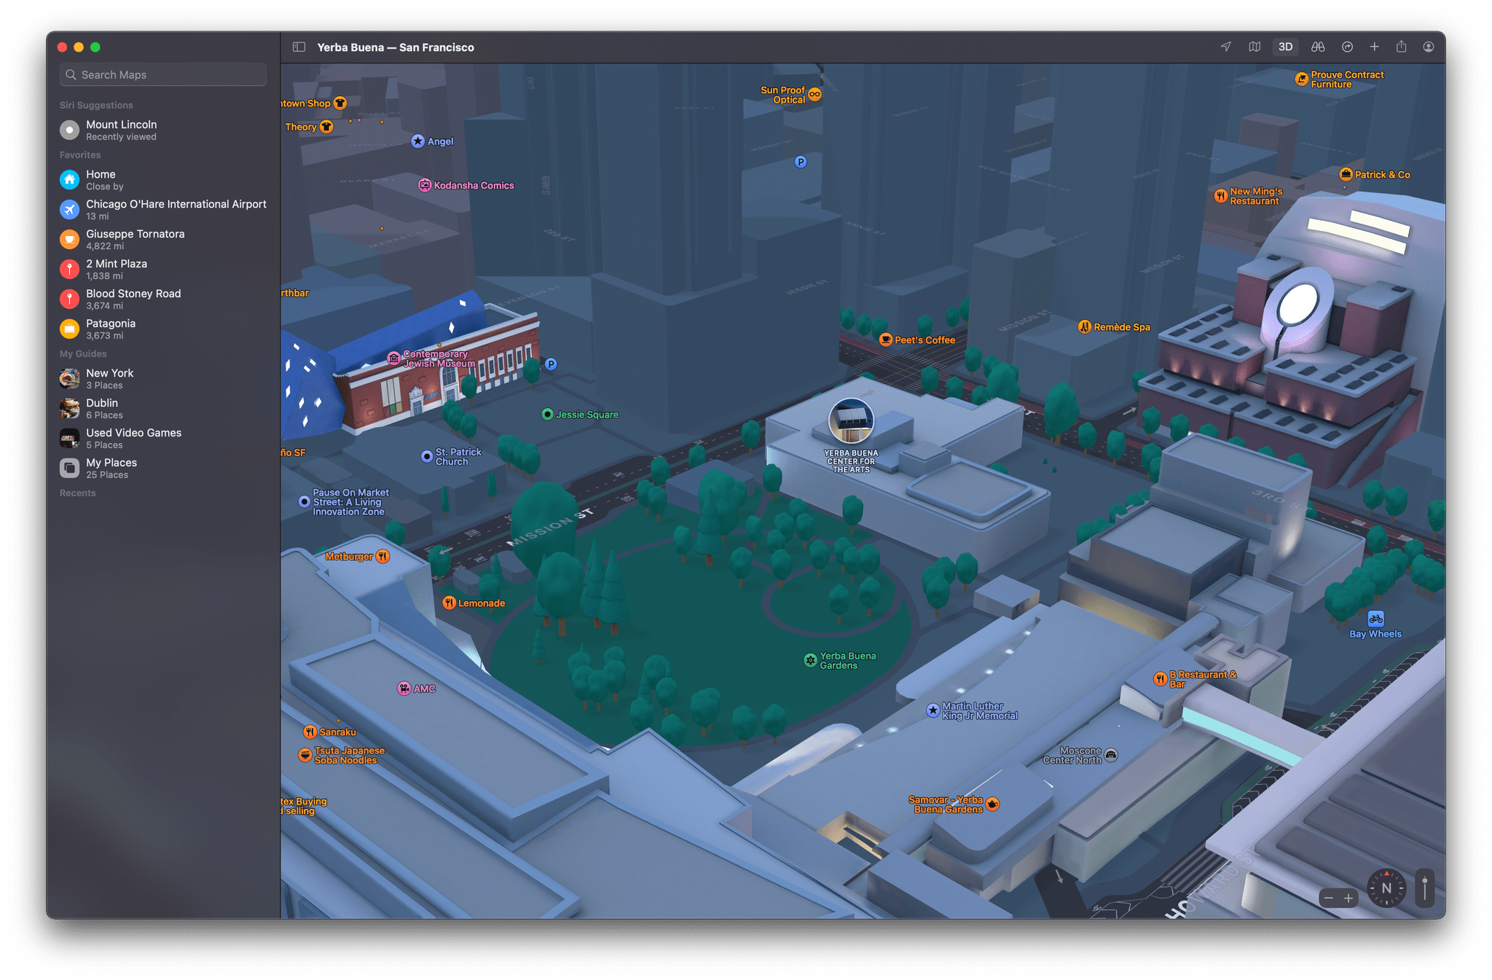The height and width of the screenshot is (980, 1492).
Task: Click the Favorites section header
Action: coord(80,155)
